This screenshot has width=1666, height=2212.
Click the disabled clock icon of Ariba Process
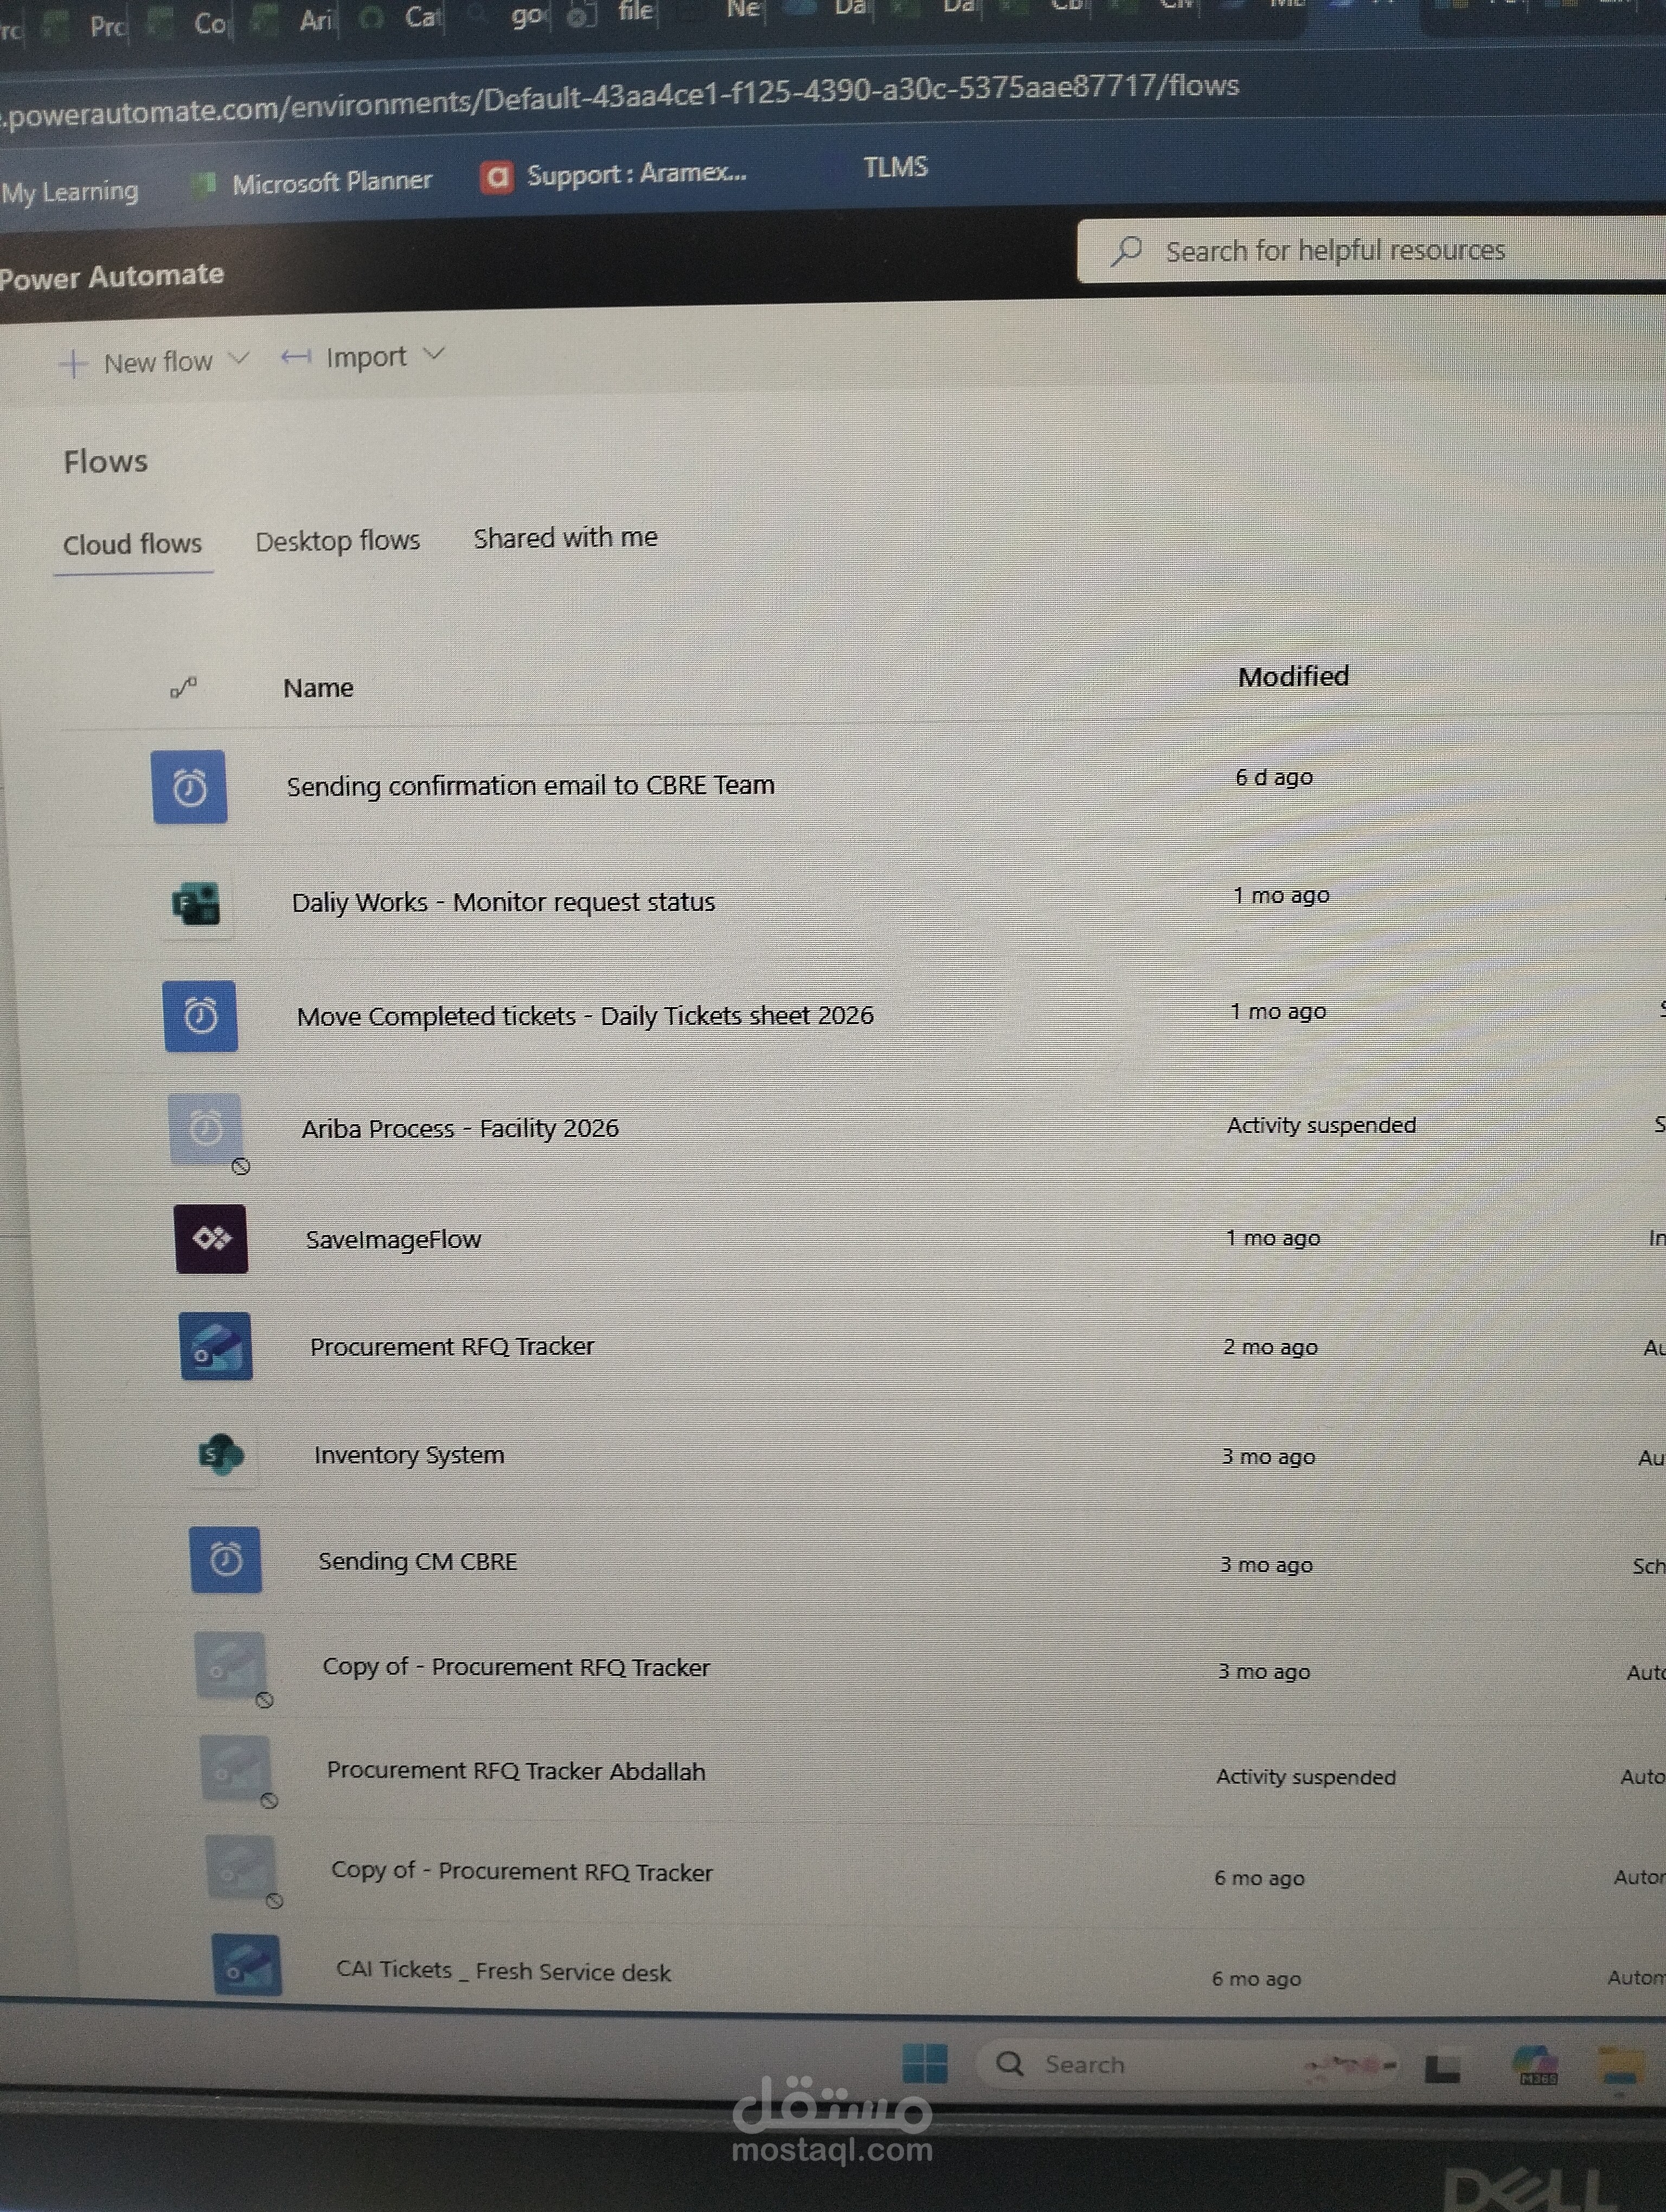pos(206,1129)
